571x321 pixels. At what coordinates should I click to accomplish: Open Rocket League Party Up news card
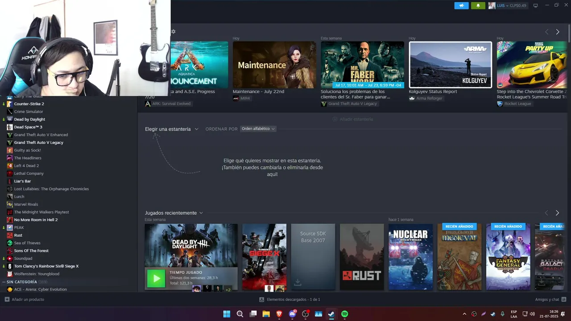click(x=532, y=65)
